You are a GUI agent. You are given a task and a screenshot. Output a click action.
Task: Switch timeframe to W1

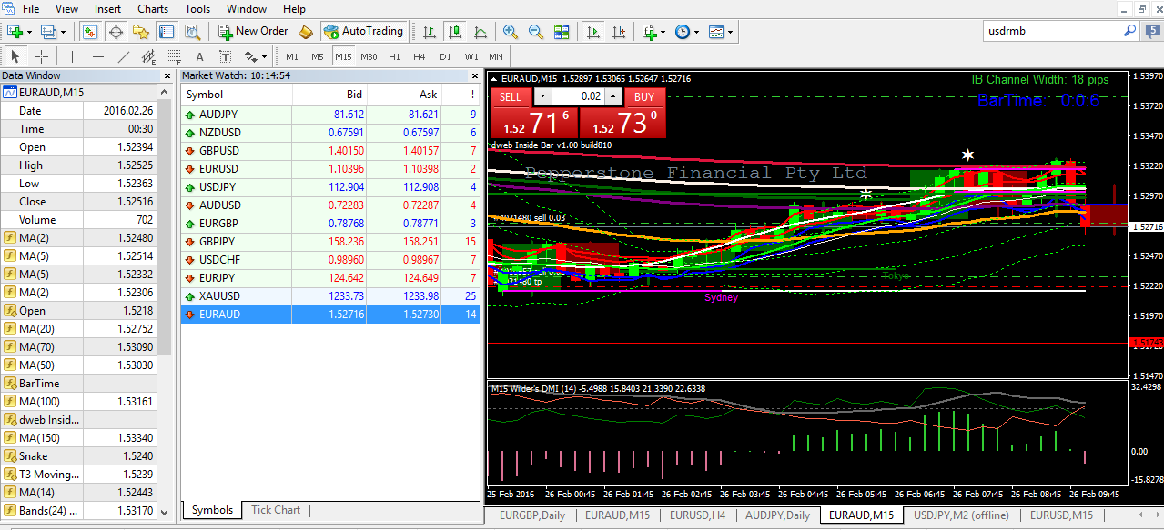click(471, 56)
